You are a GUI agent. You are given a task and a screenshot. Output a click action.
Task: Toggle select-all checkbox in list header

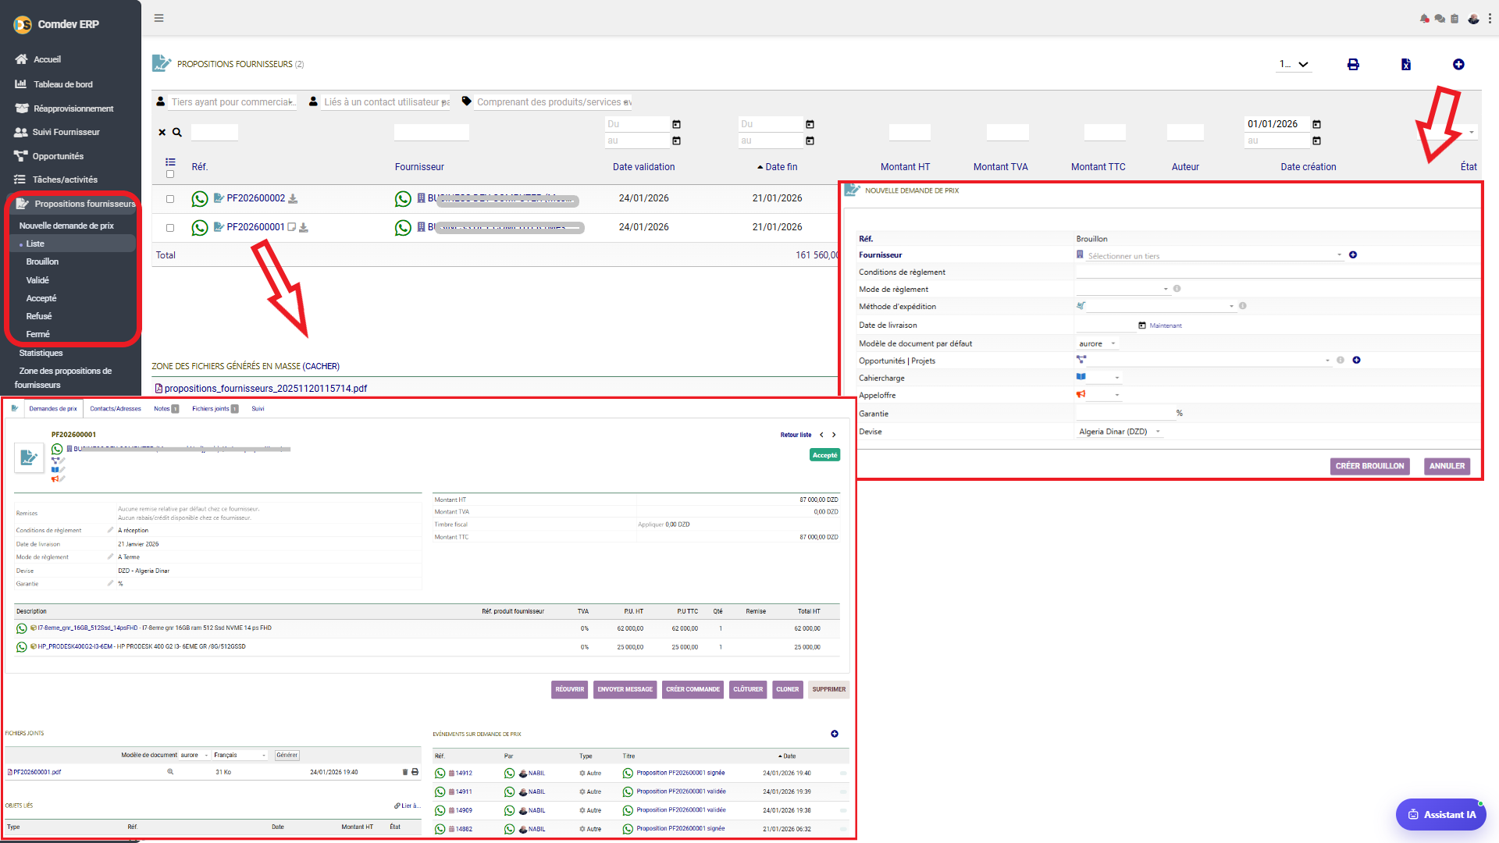pos(170,174)
